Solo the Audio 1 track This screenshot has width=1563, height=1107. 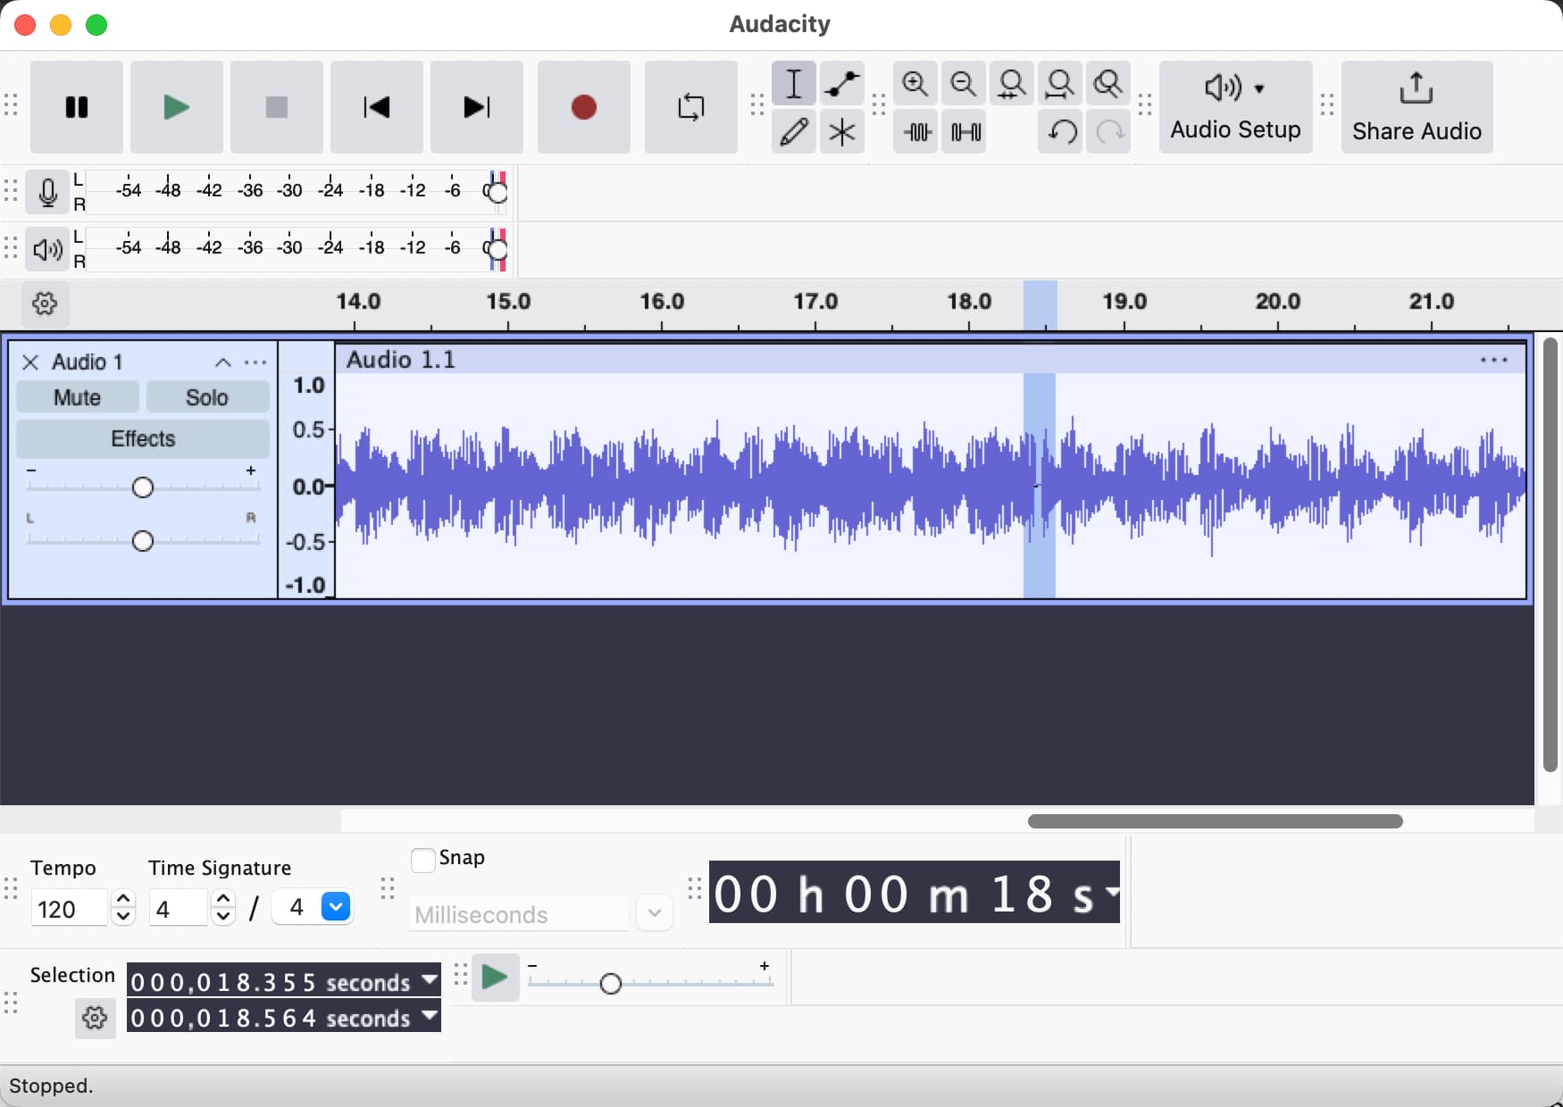[x=207, y=397]
